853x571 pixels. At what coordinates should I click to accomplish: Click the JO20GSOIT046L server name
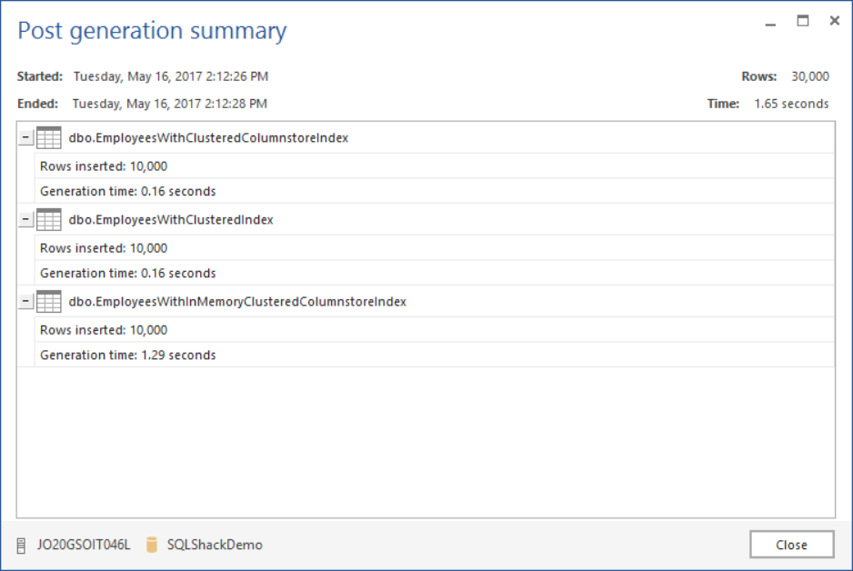tap(84, 546)
